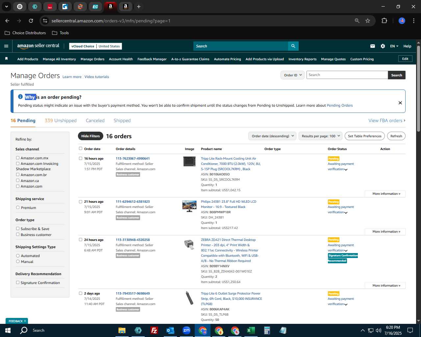Check the Amazon.com.br sales channel filter
This screenshot has width=421, height=337.
click(18, 175)
